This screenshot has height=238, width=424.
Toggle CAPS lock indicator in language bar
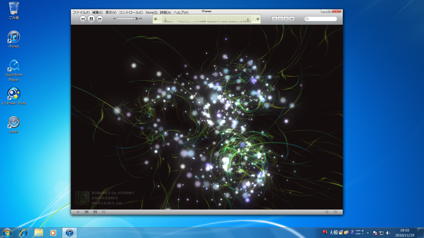[x=358, y=231]
